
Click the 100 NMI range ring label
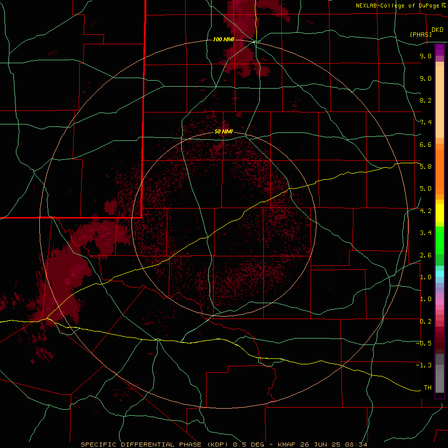224,39
